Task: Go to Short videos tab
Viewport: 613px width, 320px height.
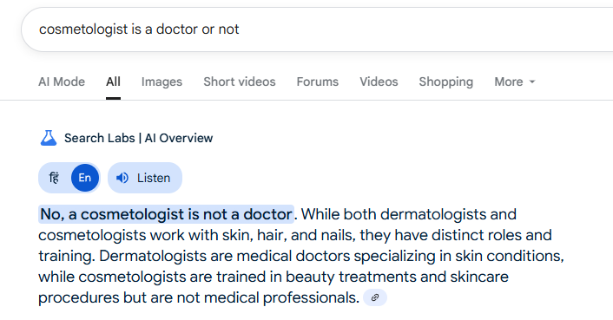Action: click(240, 82)
